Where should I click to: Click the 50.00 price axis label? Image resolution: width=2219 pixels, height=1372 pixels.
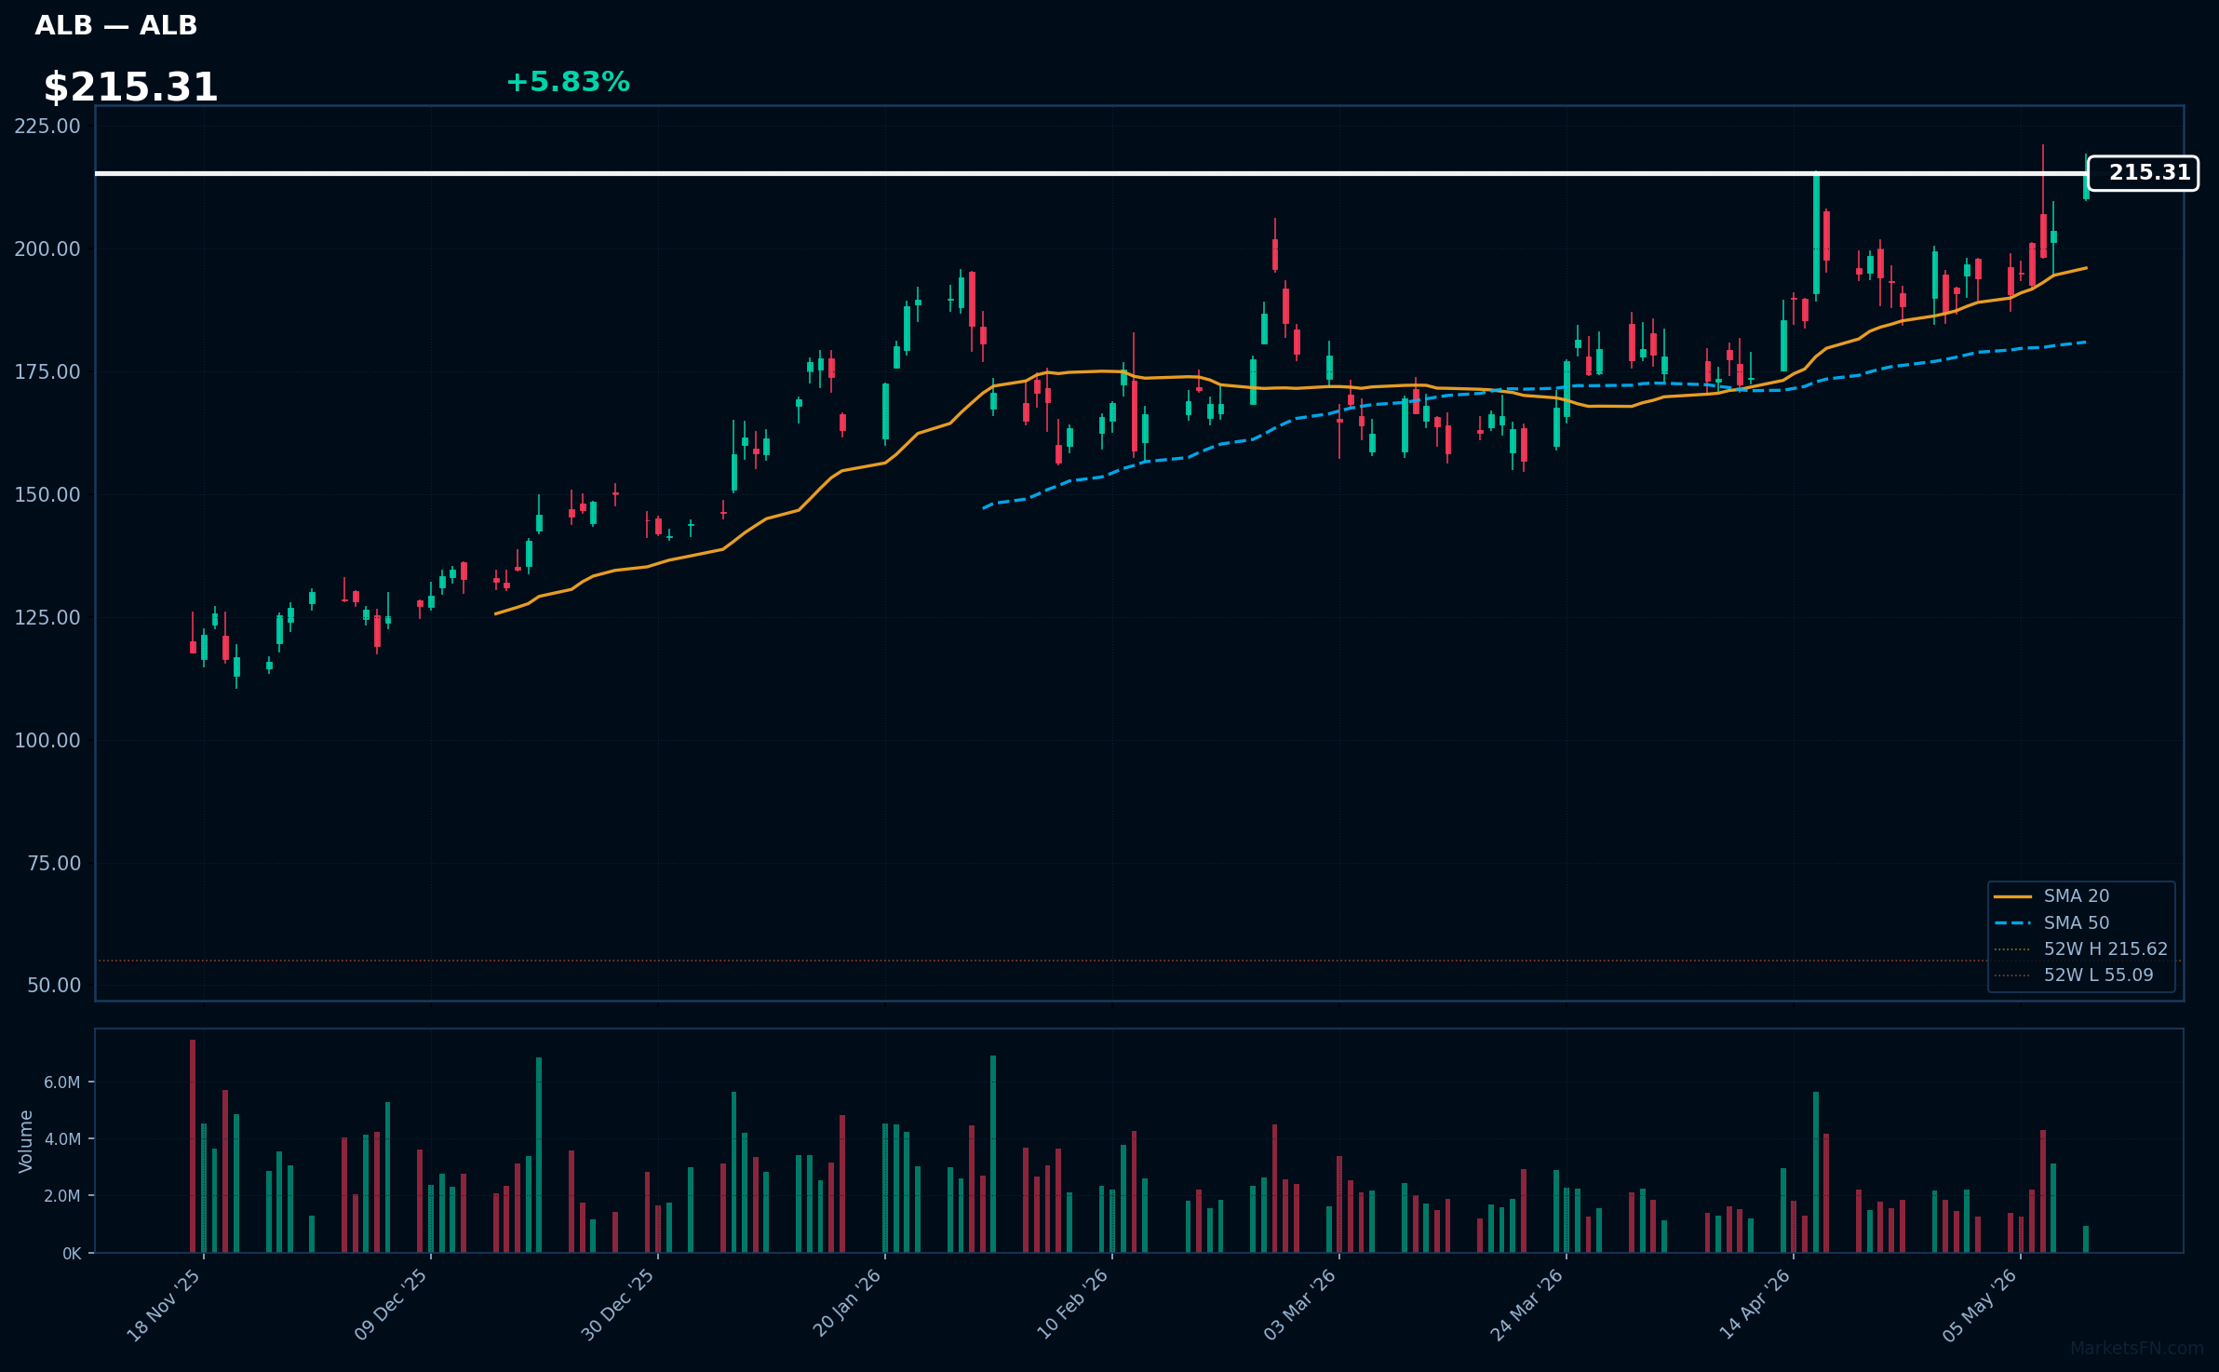54,986
